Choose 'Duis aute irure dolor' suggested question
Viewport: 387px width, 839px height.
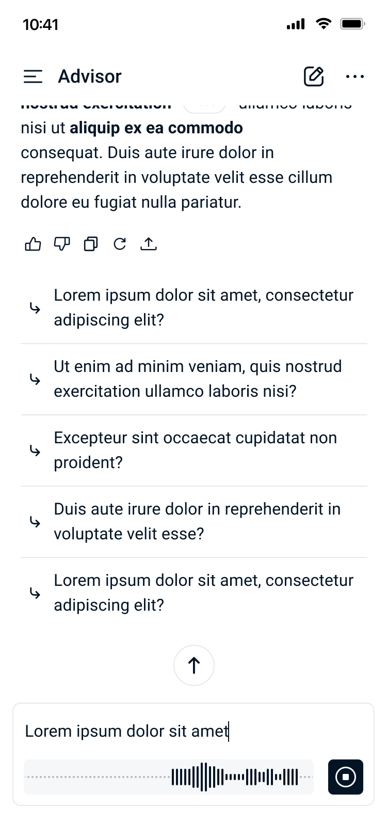pos(197,521)
